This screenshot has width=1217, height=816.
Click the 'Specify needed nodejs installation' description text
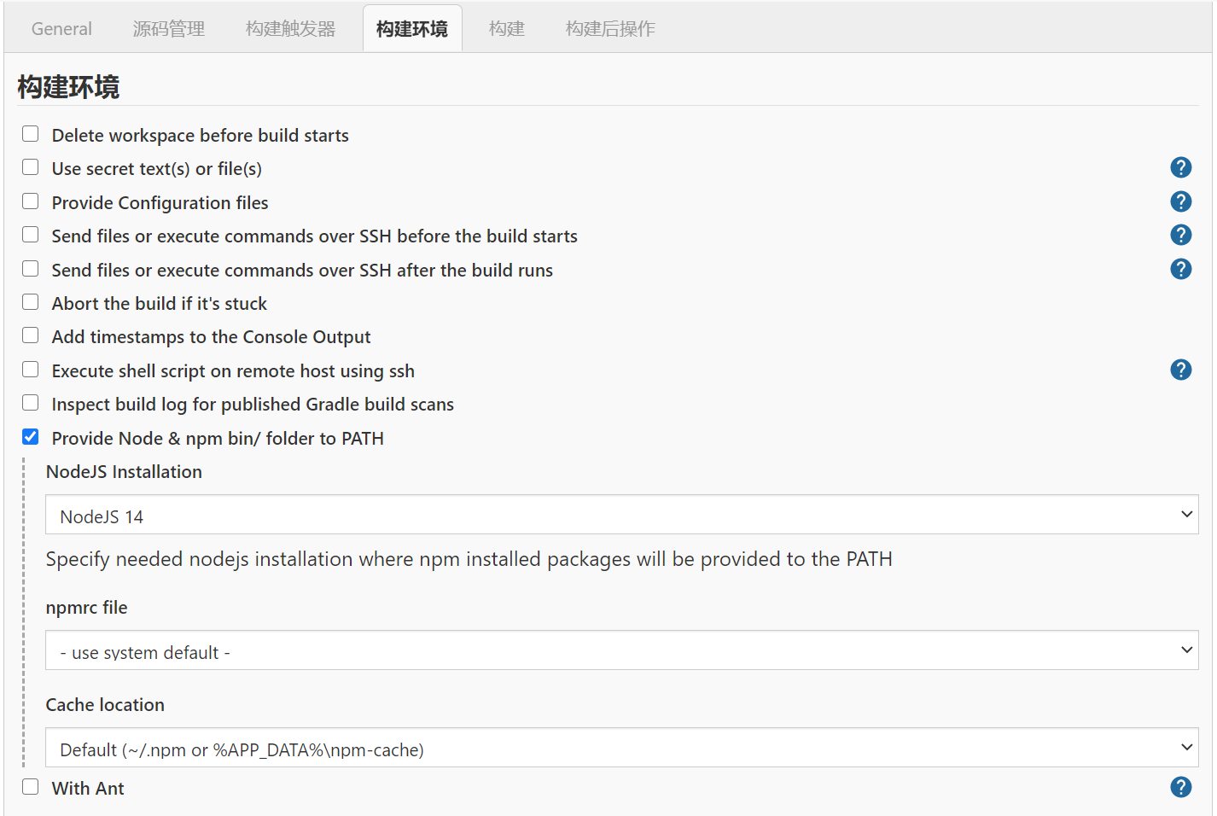pyautogui.click(x=469, y=559)
